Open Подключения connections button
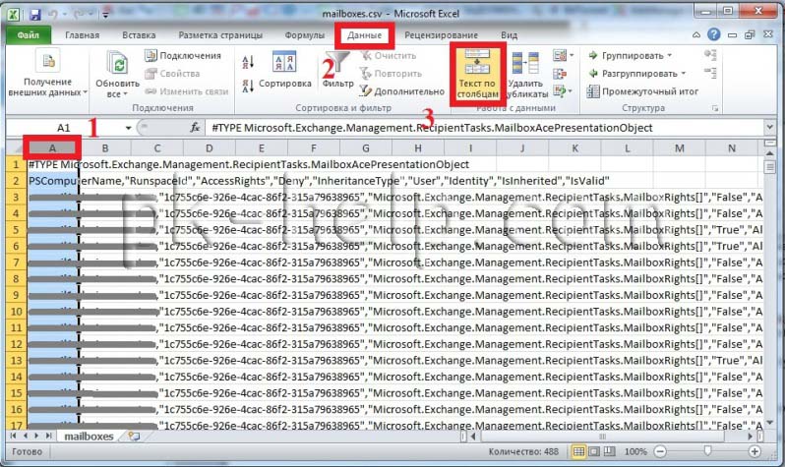The image size is (785, 467). coord(183,56)
